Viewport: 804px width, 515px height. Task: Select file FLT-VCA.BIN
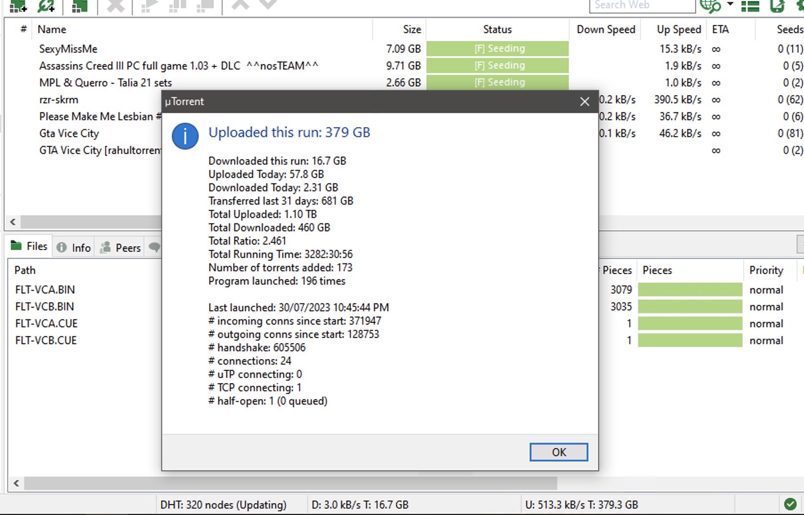point(45,290)
